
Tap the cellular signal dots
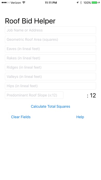coord(6,3)
